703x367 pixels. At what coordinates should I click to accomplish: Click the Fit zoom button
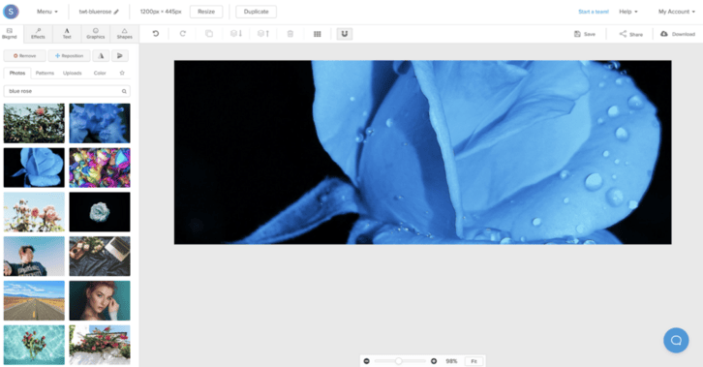click(474, 361)
